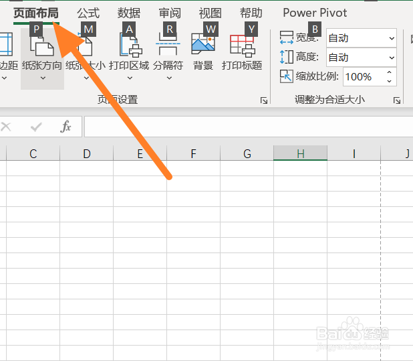Image resolution: width=413 pixels, height=361 pixels.
Task: Select column G header
Action: (x=247, y=153)
